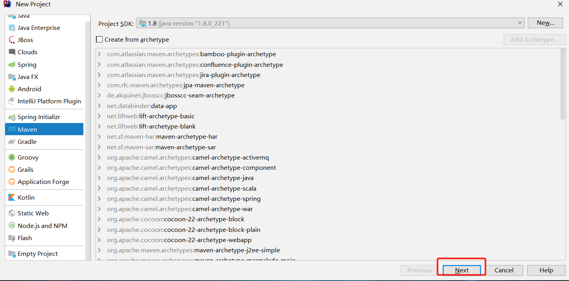Click the Spring Initializr icon

click(x=12, y=117)
